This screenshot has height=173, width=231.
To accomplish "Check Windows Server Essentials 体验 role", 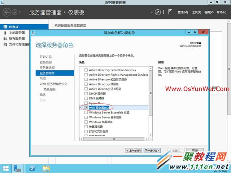I will [86, 112].
